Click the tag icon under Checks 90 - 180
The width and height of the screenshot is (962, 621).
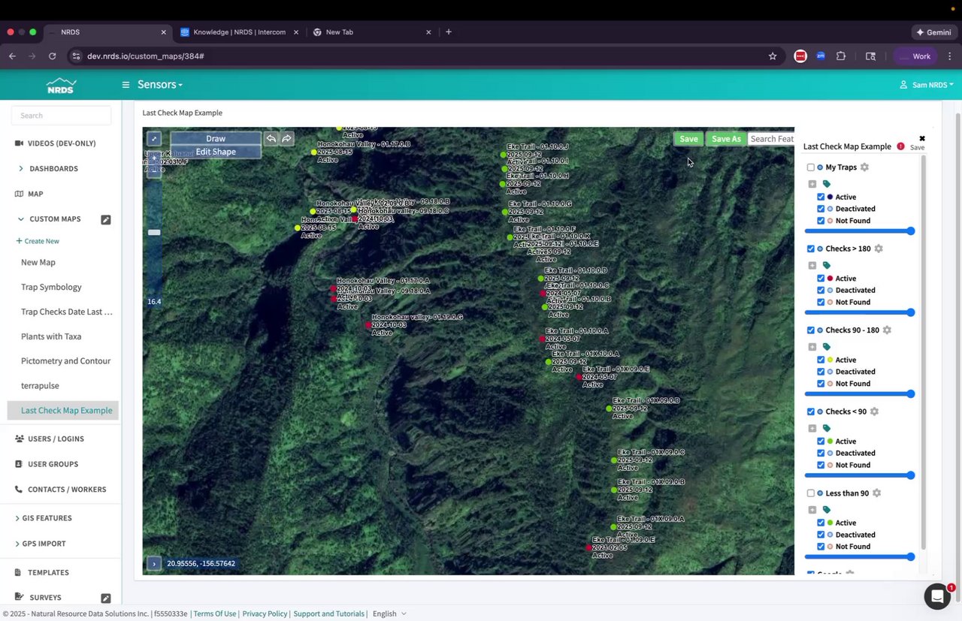(827, 347)
